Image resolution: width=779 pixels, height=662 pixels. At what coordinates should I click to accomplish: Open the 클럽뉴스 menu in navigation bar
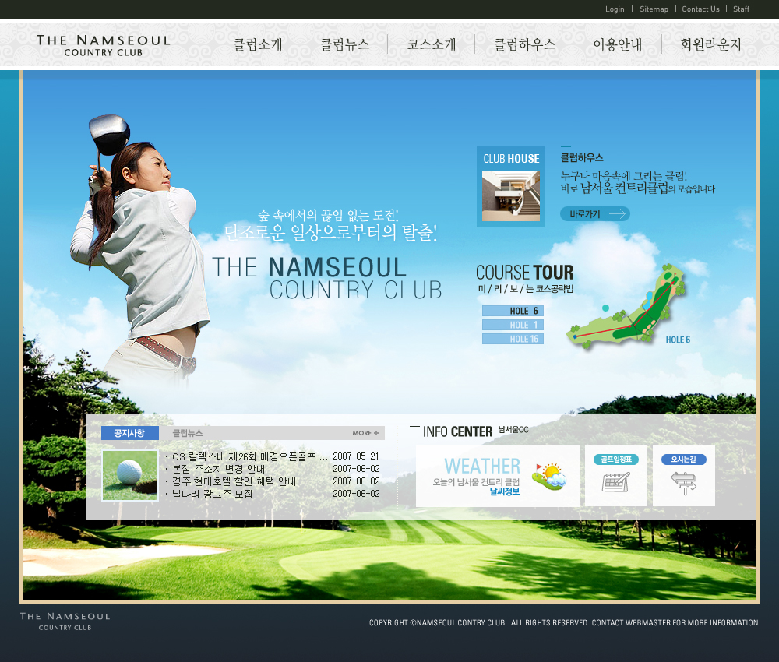(x=345, y=44)
